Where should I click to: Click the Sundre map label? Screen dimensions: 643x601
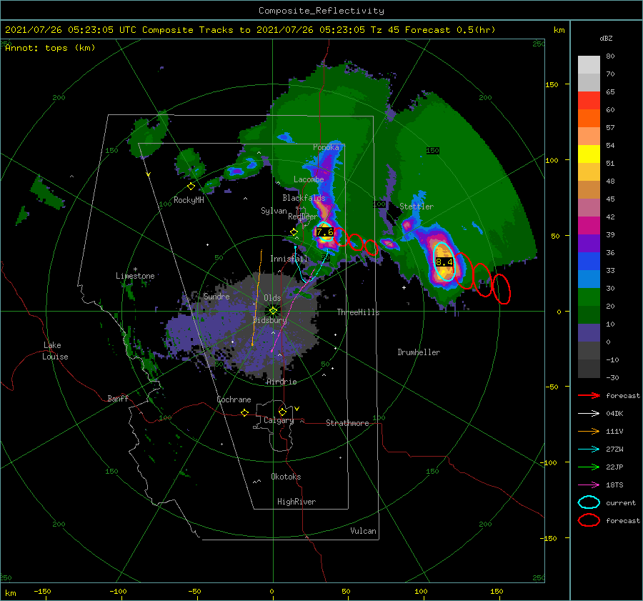point(216,296)
